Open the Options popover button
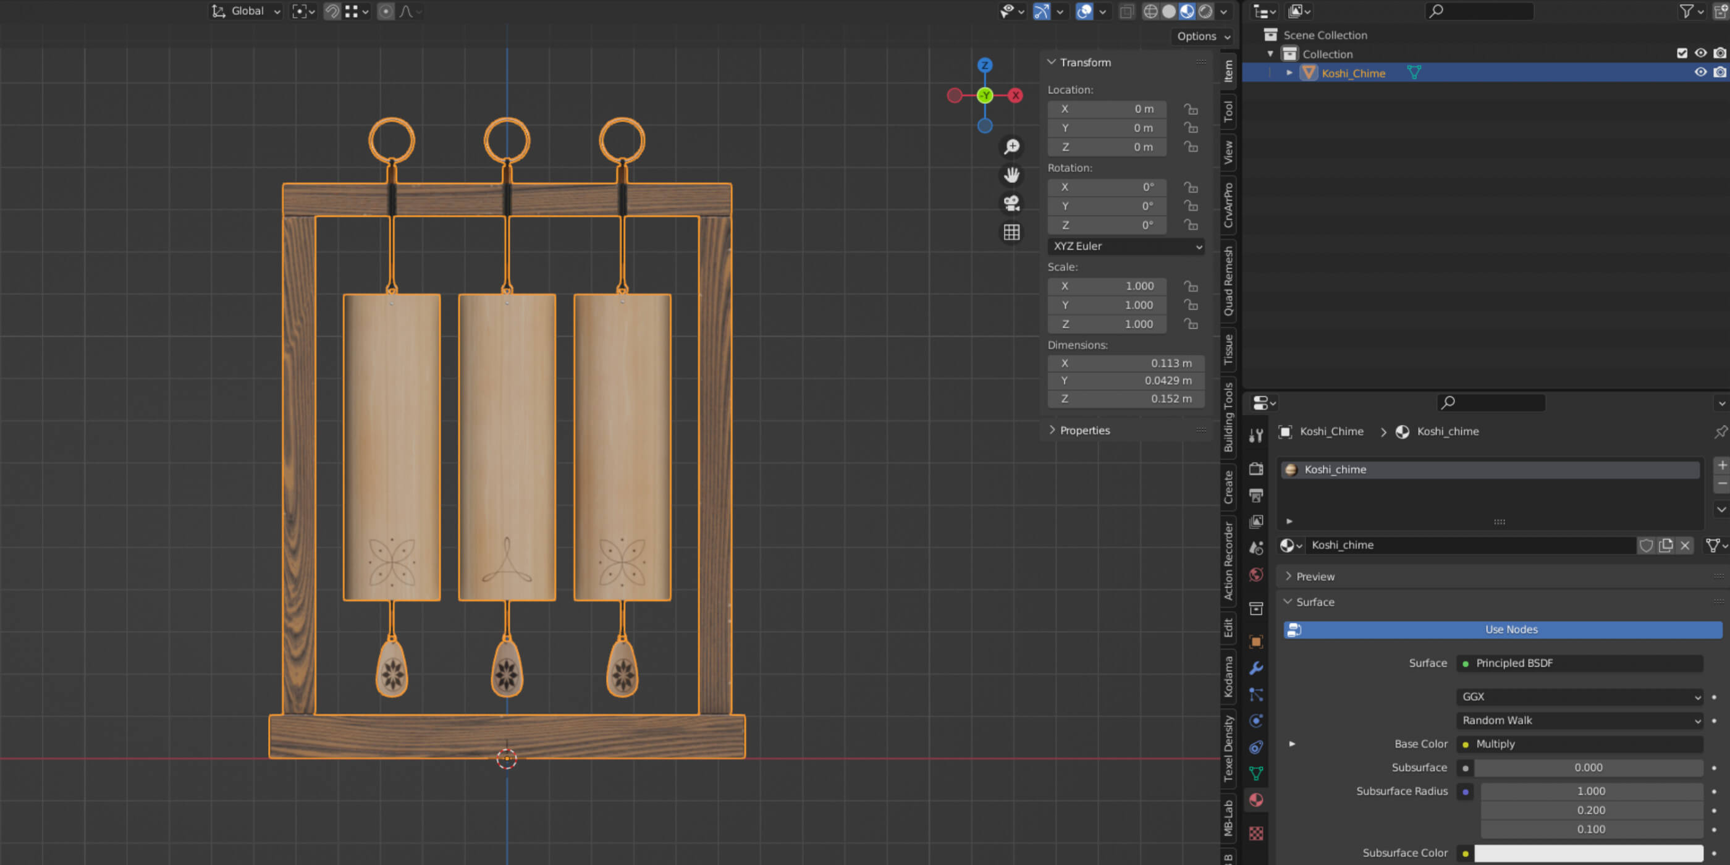 pos(1203,36)
